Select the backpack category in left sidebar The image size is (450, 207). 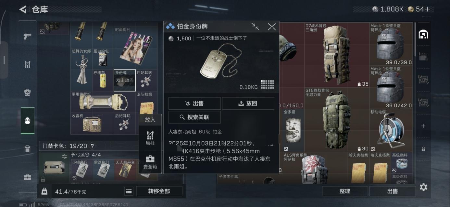28,121
